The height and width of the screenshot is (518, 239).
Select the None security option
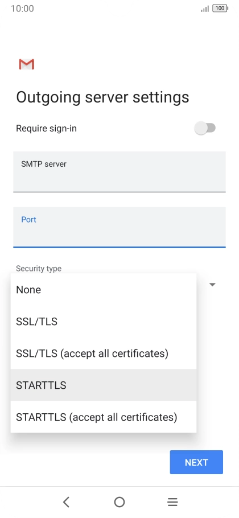click(x=104, y=290)
